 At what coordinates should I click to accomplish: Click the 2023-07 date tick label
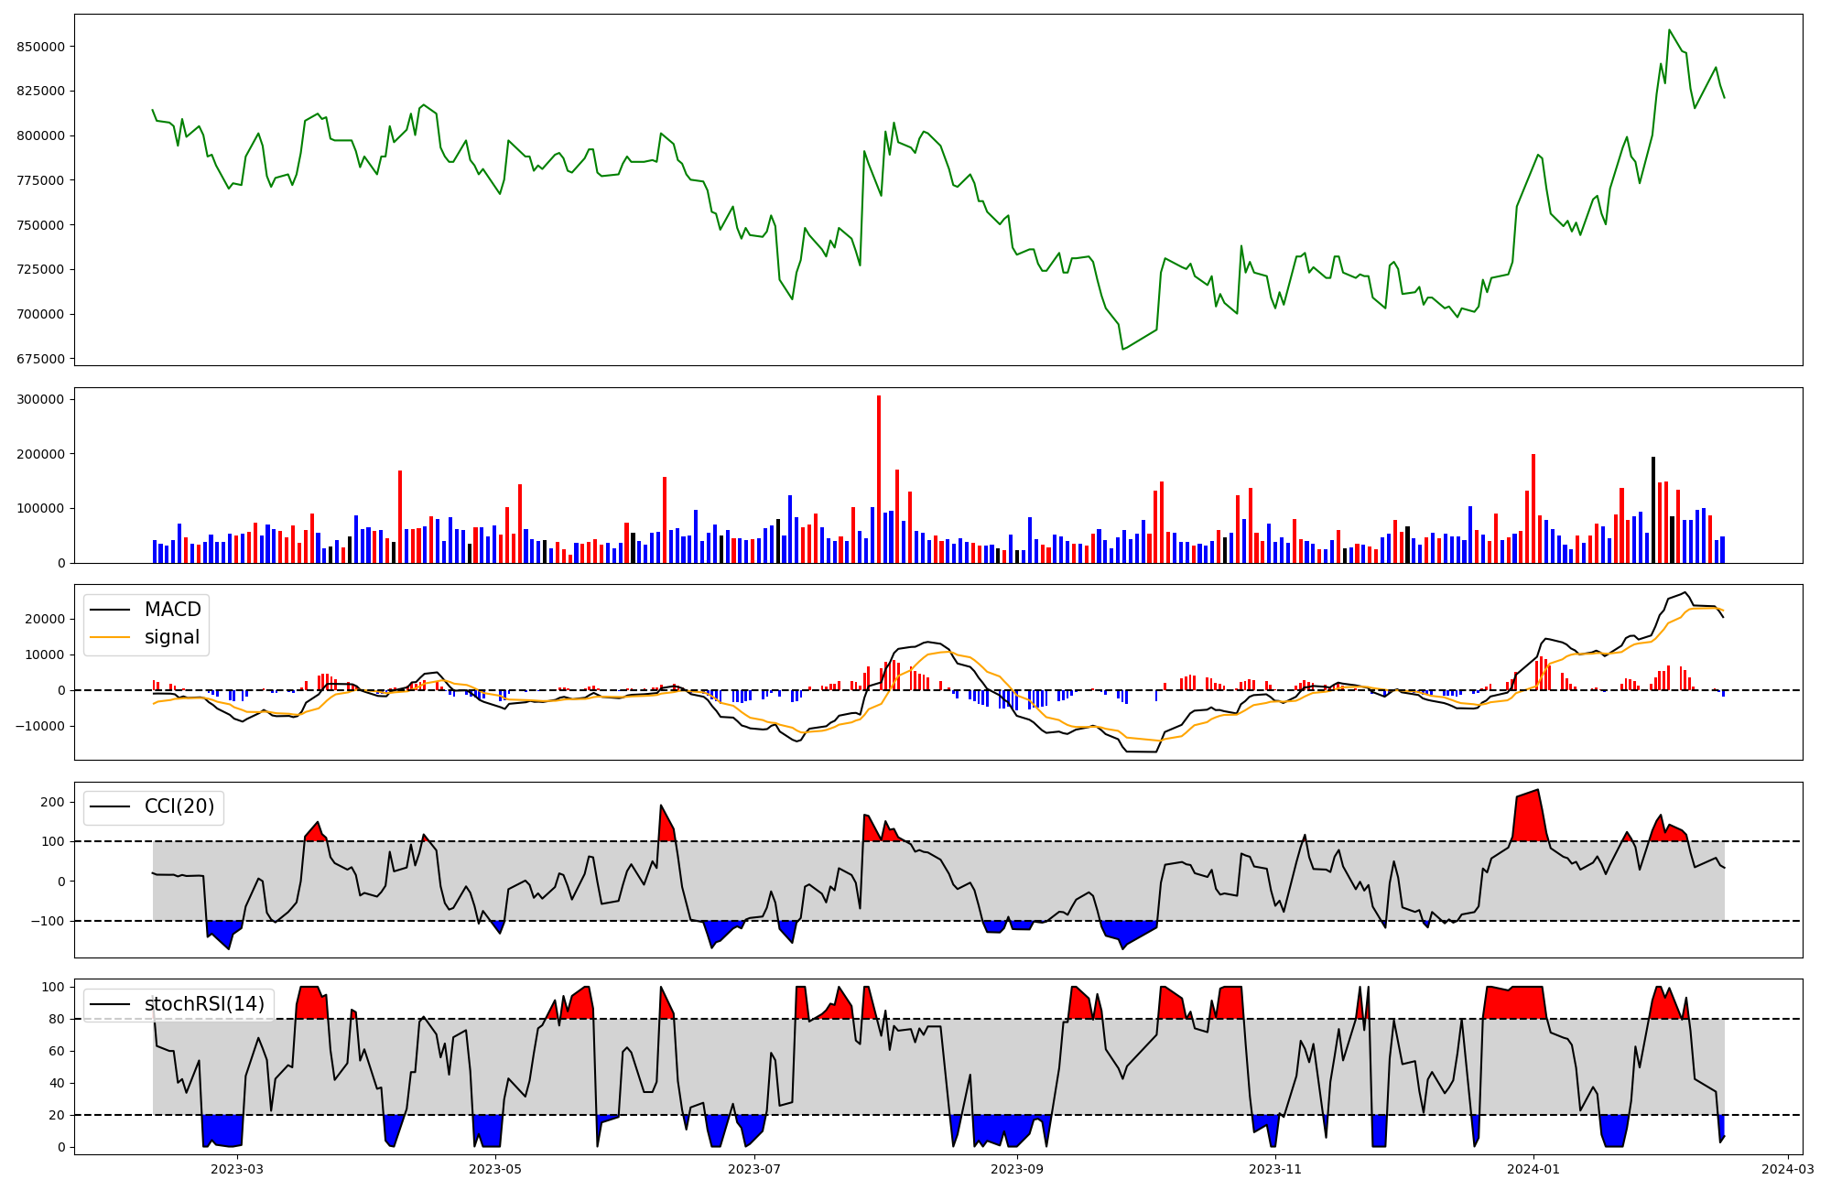(x=754, y=1169)
